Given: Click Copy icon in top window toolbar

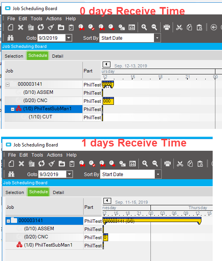Looking at the screenshot, I should pyautogui.click(x=189, y=27).
